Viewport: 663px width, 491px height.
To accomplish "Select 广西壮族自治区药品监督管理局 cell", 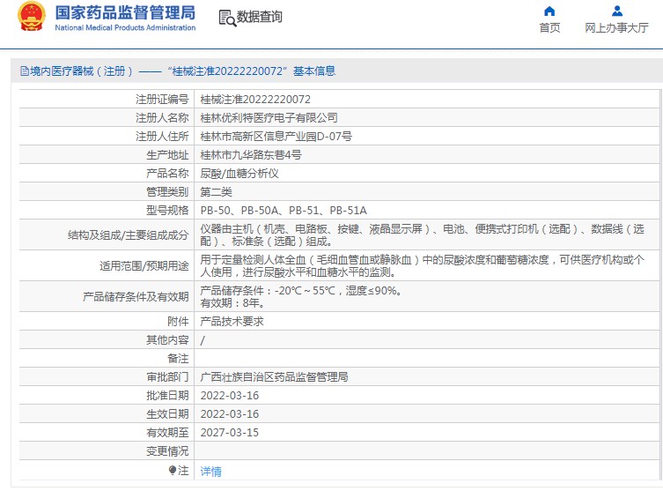I will [274, 377].
